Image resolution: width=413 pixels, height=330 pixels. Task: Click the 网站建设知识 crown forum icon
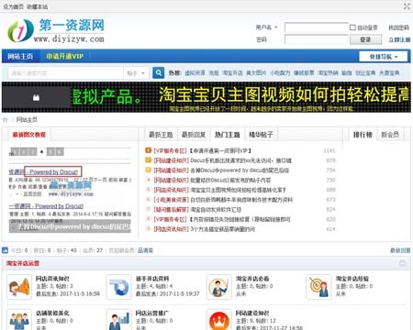(219, 320)
